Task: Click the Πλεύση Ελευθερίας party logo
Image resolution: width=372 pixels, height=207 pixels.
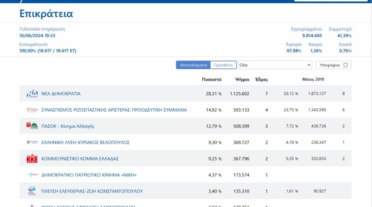Action: (x=32, y=191)
